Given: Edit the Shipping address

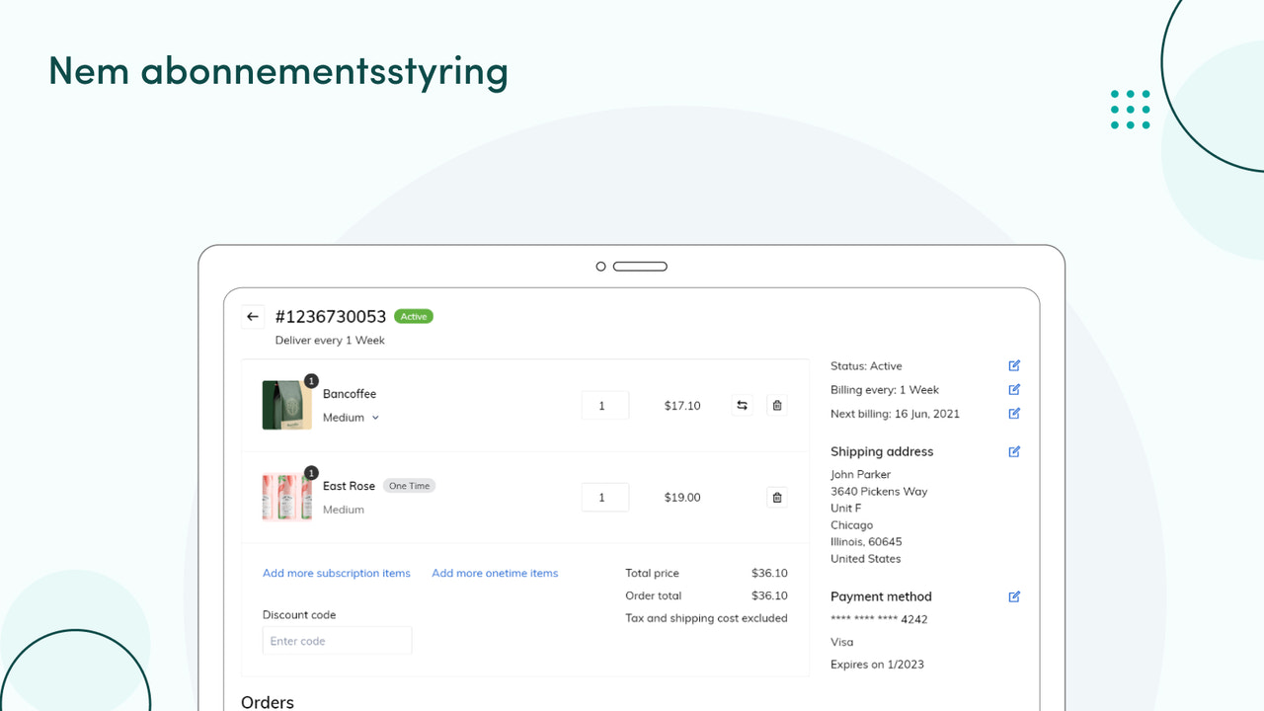Looking at the screenshot, I should [x=1014, y=451].
